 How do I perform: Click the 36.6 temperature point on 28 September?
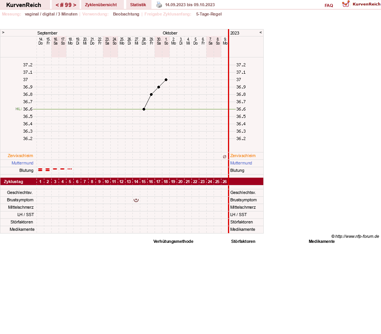pyautogui.click(x=144, y=109)
